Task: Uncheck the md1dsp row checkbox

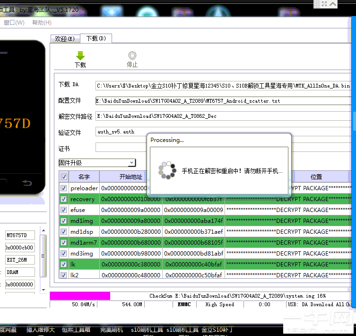Action: (63, 231)
